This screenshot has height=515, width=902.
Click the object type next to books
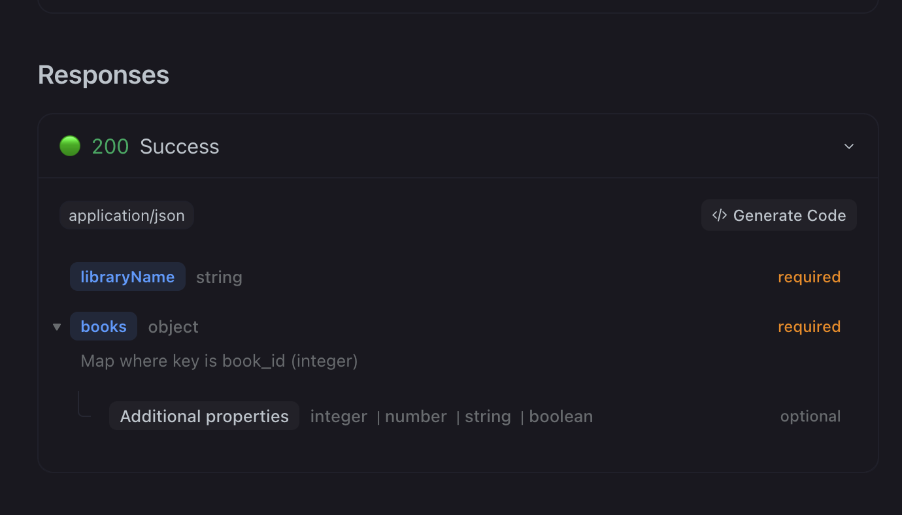[x=173, y=327]
